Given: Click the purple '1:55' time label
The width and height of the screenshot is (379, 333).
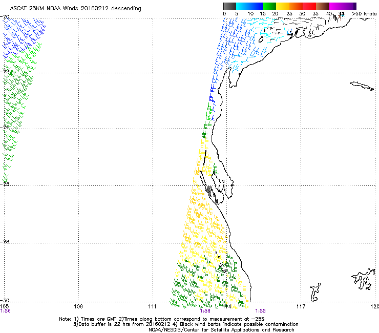Looking at the screenshot, I should pyautogui.click(x=260, y=311).
